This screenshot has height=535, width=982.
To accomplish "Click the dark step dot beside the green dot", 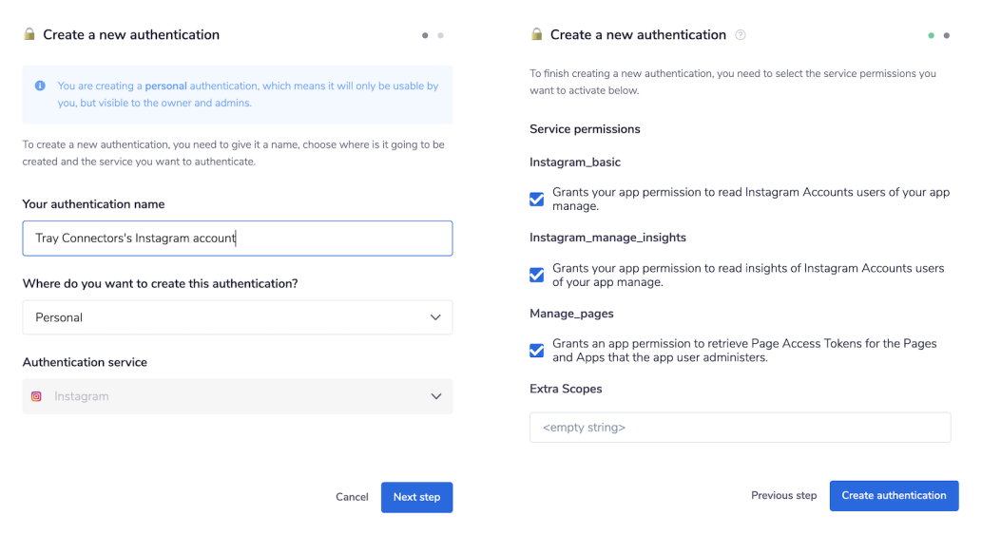I will [946, 35].
